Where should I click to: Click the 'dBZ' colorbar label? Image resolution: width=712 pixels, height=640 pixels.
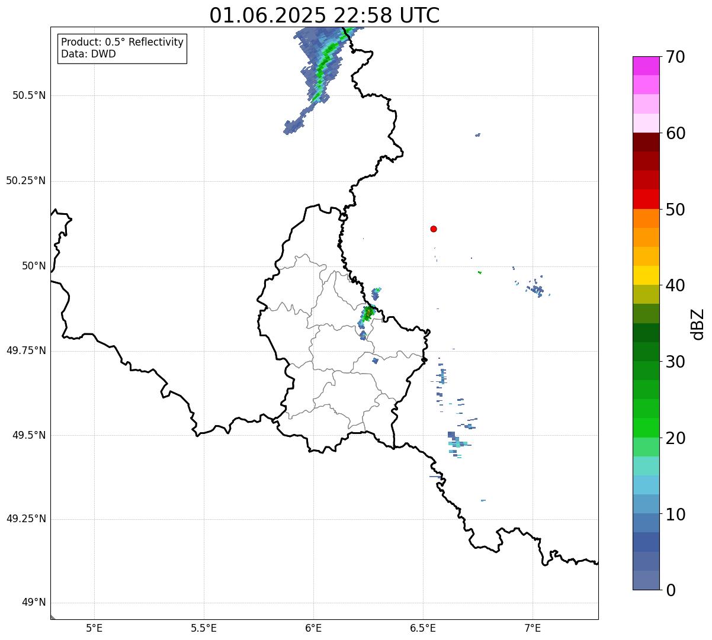698,323
